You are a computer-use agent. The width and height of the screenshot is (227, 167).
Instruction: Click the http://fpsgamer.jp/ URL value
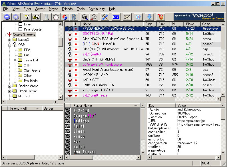point(191,121)
